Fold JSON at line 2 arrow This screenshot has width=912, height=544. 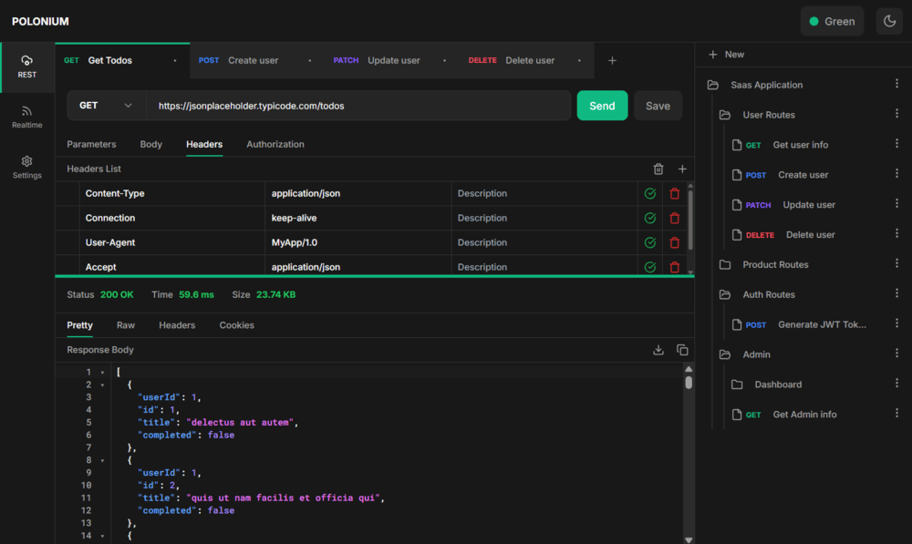pos(102,385)
